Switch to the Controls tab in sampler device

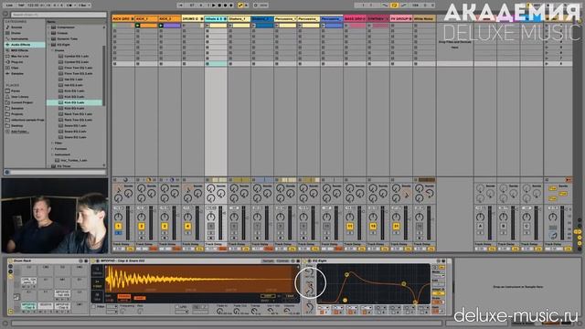pos(282,261)
